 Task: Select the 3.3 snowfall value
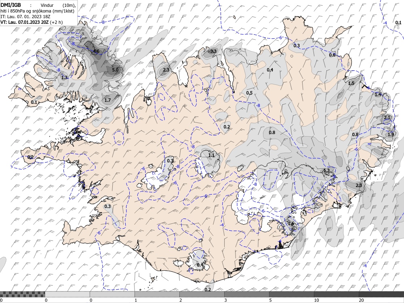pyautogui.click(x=213, y=51)
